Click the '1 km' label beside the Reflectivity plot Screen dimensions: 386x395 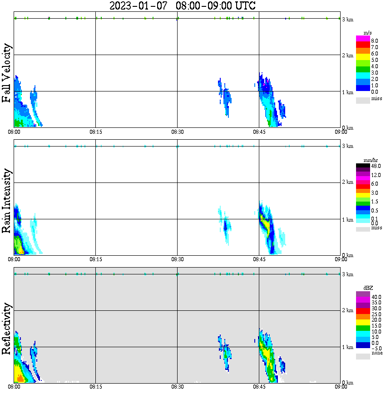coord(347,347)
